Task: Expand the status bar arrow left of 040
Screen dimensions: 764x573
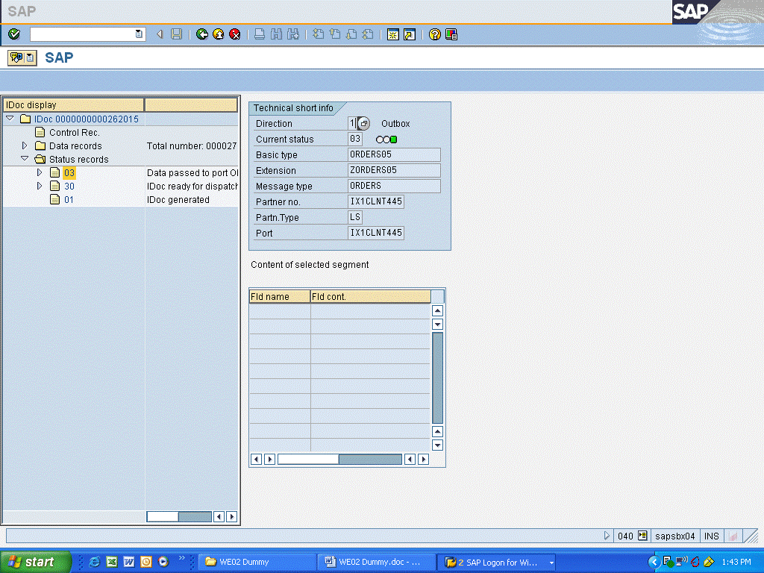Action: coord(607,536)
